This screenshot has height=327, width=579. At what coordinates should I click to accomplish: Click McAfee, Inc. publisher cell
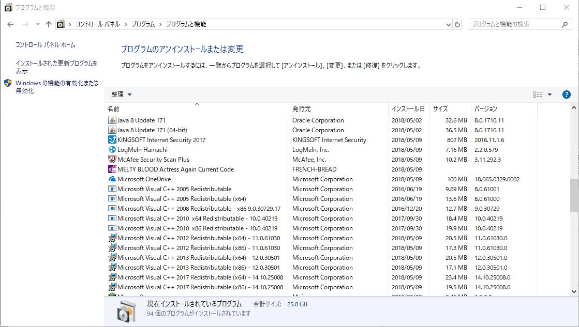[309, 160]
